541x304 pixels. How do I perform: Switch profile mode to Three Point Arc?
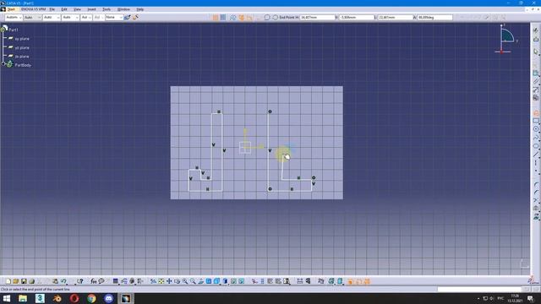(276, 17)
